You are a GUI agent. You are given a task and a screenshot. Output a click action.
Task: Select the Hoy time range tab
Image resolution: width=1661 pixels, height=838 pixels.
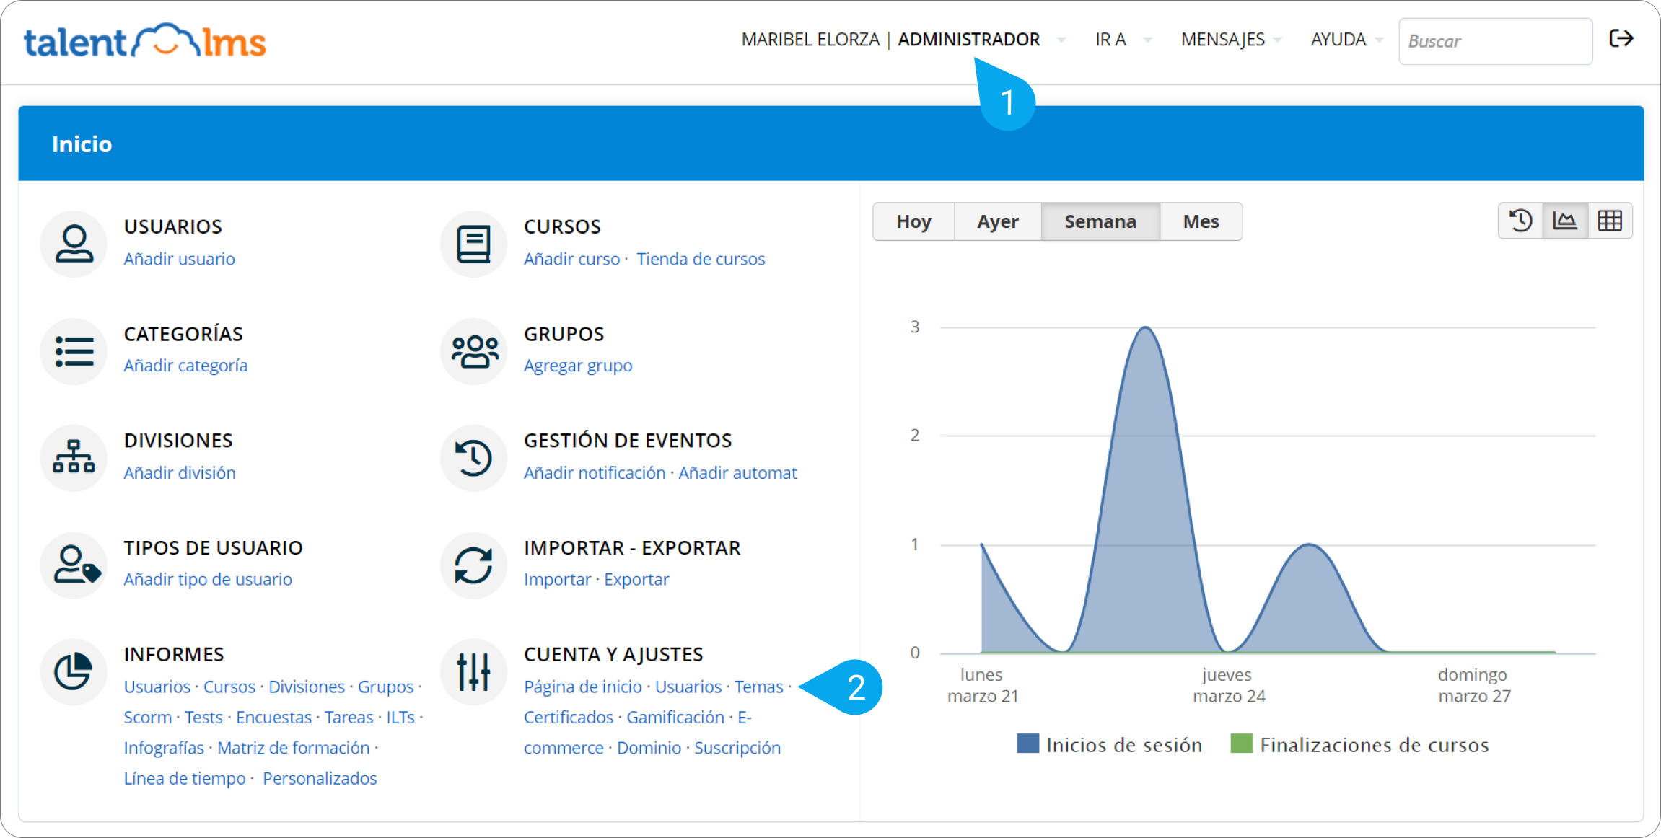tap(913, 221)
